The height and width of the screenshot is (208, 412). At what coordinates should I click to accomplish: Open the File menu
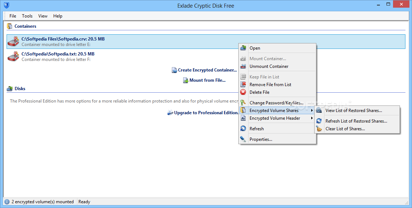tap(13, 16)
